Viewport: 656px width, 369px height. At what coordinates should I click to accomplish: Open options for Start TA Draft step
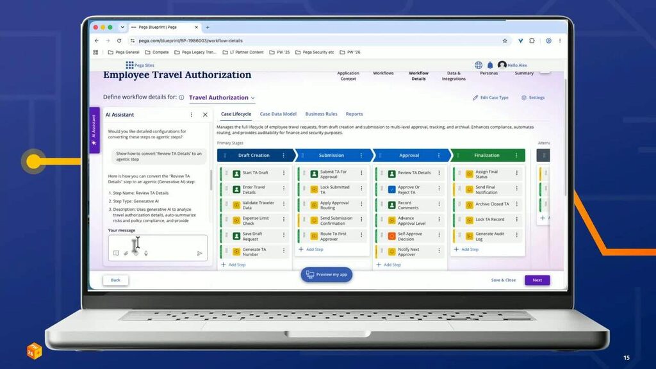[284, 173]
